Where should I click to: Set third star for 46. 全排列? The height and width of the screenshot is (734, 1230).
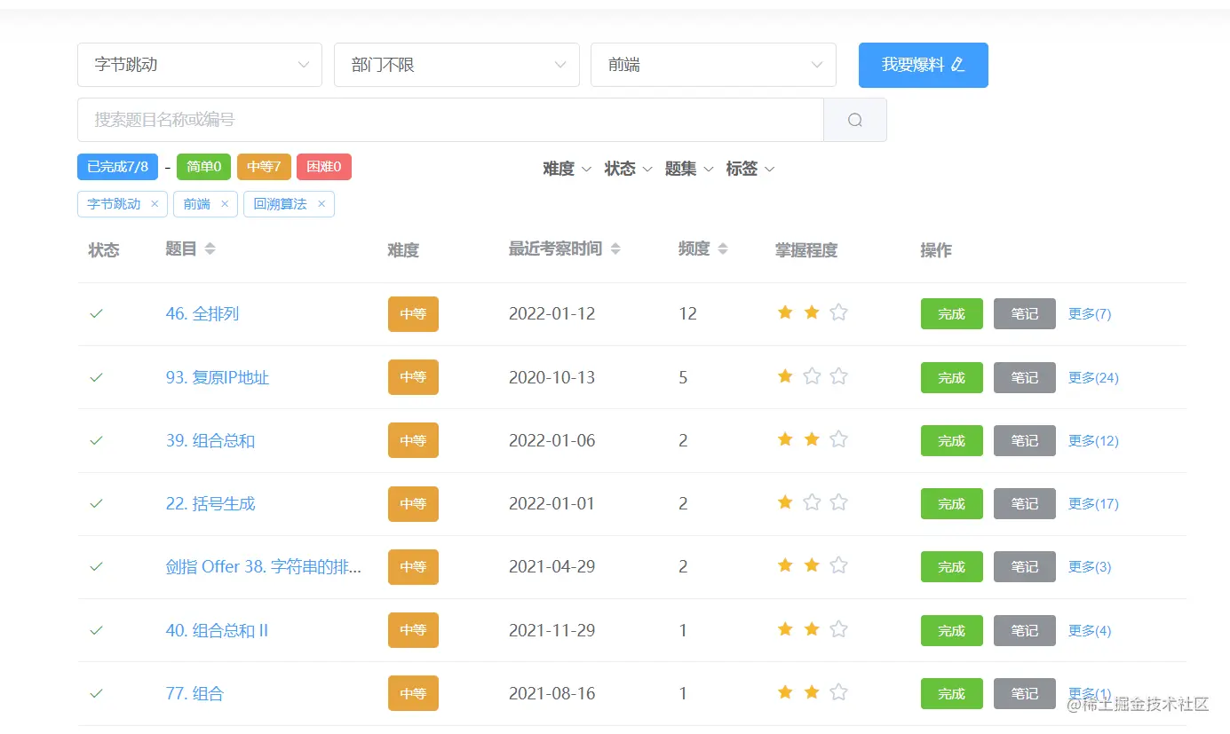(838, 312)
